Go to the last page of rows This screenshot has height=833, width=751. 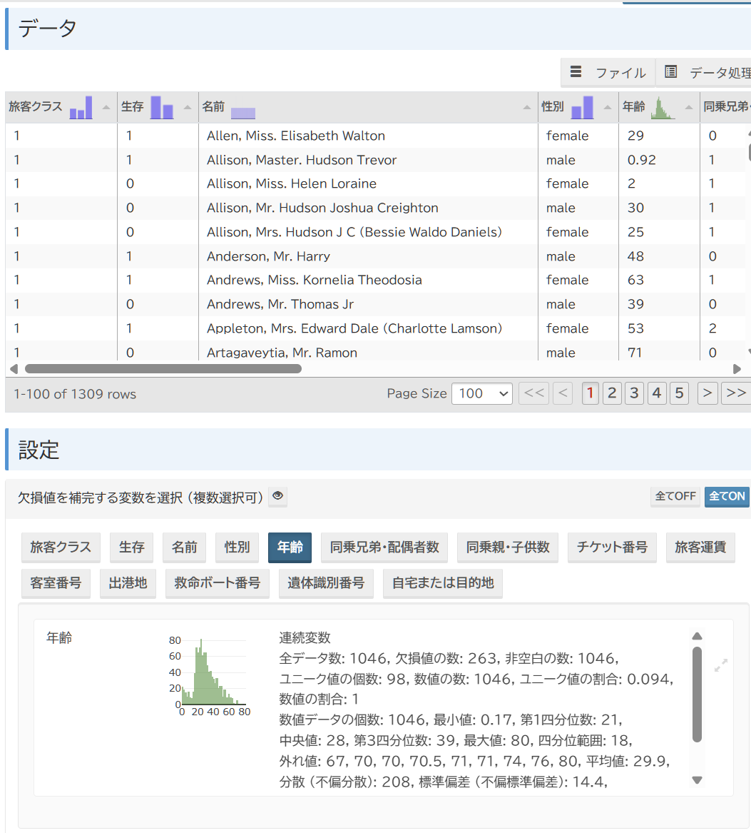click(x=735, y=393)
